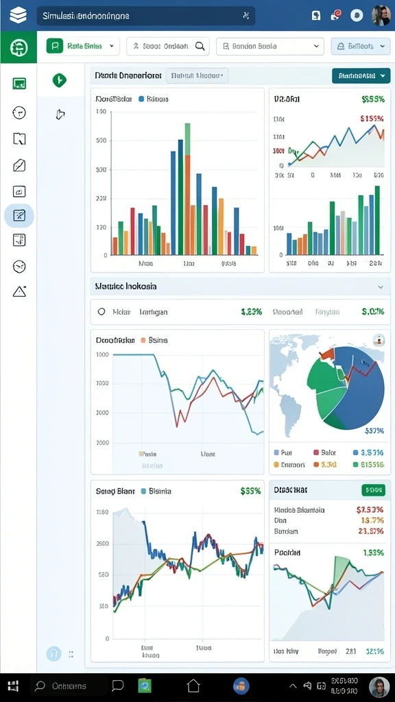Click the green badge button in Dtsac panel
Screen dimensions: 395x702
click(373, 490)
